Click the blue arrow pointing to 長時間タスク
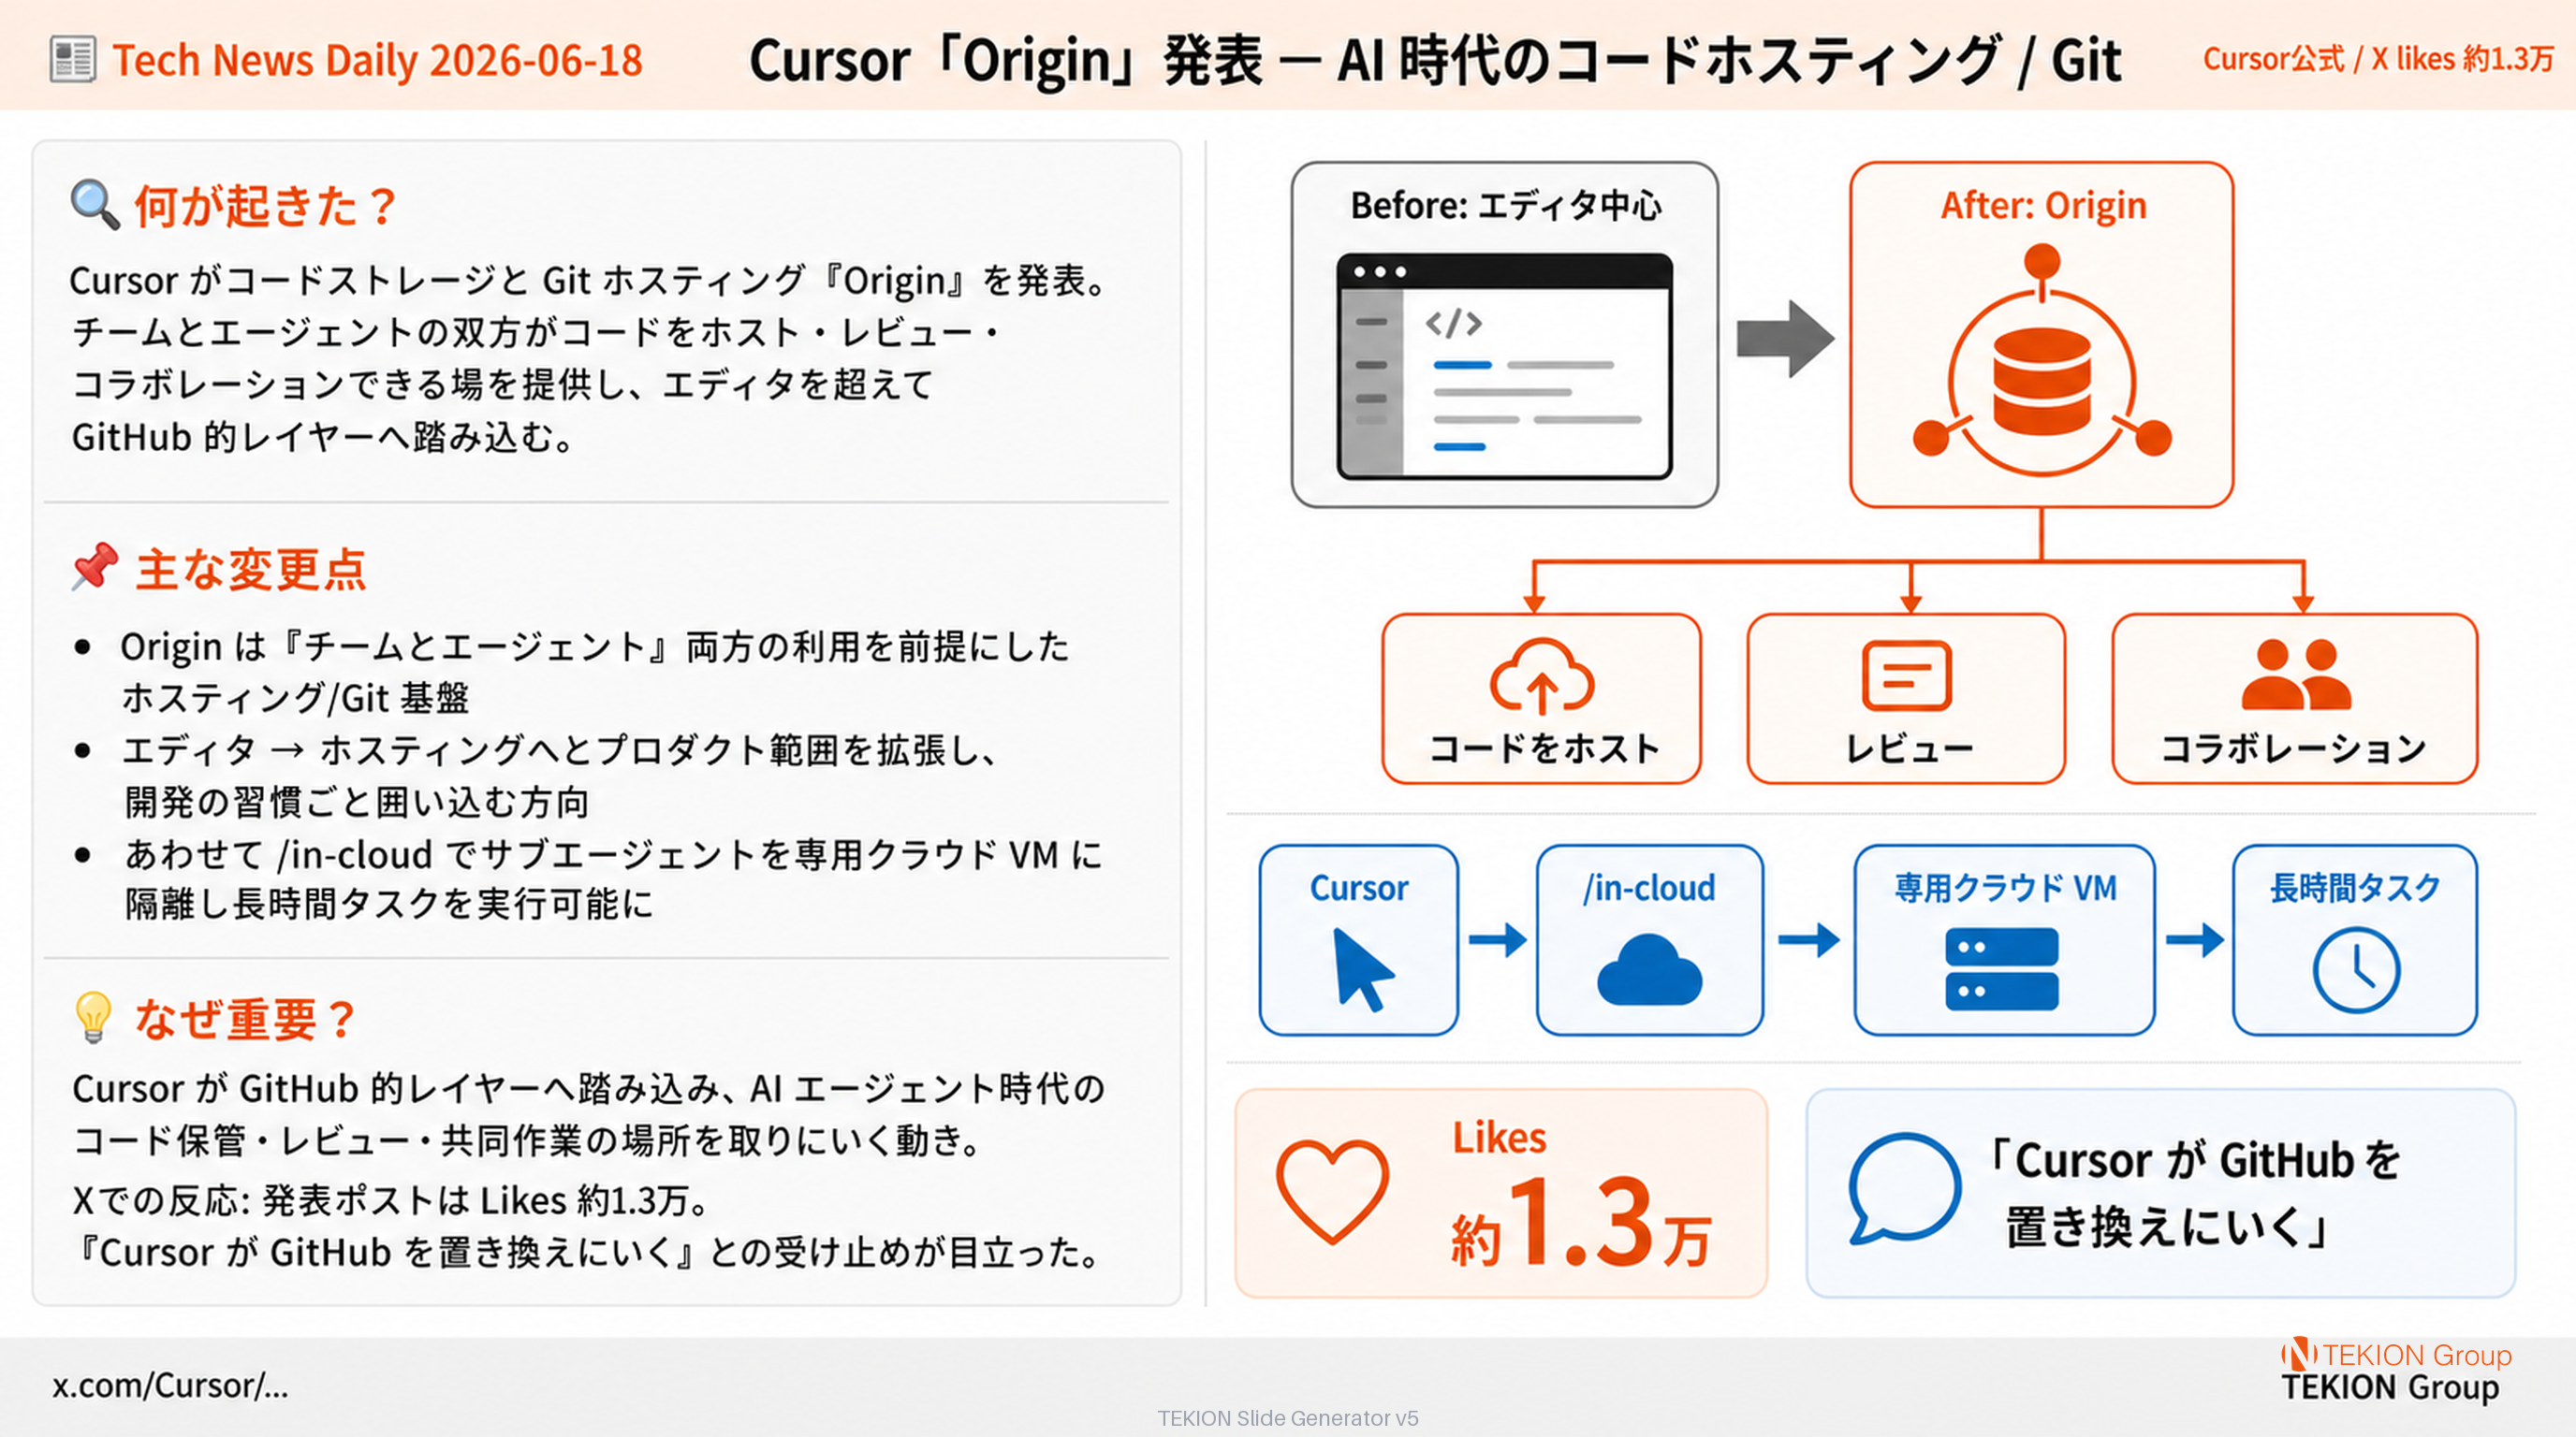2576x1437 pixels. pyautogui.click(x=2195, y=939)
